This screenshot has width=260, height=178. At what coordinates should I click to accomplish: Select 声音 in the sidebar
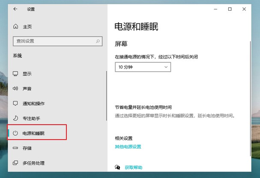(27, 89)
